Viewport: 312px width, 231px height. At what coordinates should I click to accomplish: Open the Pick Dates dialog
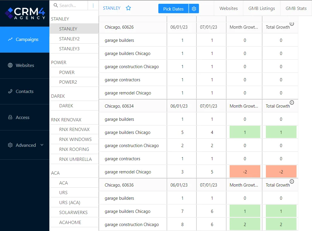pos(173,9)
